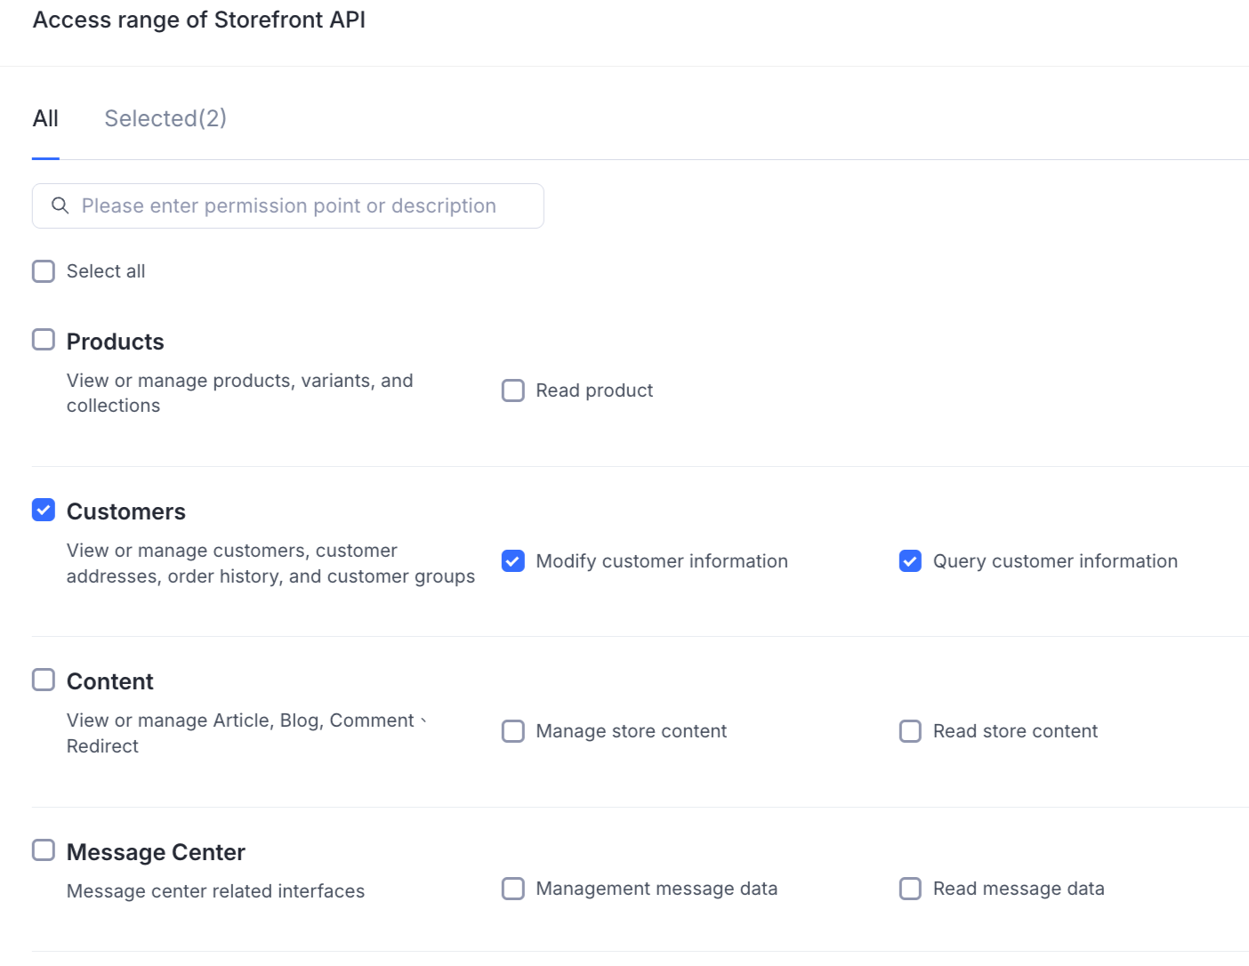Uncheck Query customer information permission

pyautogui.click(x=910, y=561)
